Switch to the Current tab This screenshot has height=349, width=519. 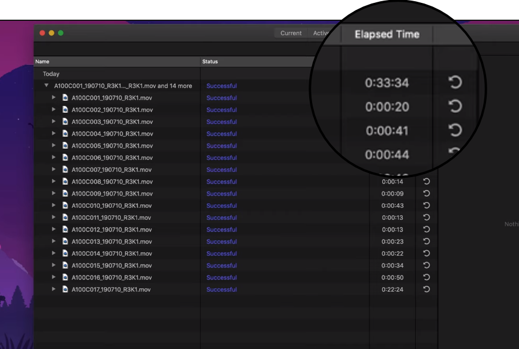point(291,33)
